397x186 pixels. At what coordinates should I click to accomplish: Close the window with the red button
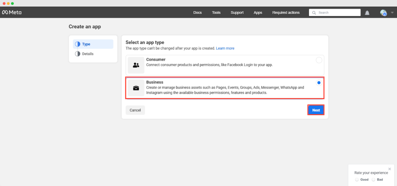pos(4,3)
